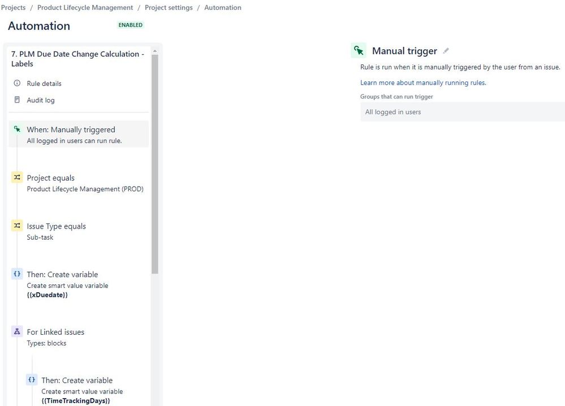Click the Automation breadcrumb link
This screenshot has width=565, height=406.
pyautogui.click(x=223, y=7)
